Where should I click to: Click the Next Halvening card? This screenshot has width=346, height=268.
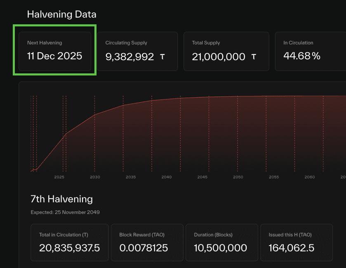click(x=55, y=51)
